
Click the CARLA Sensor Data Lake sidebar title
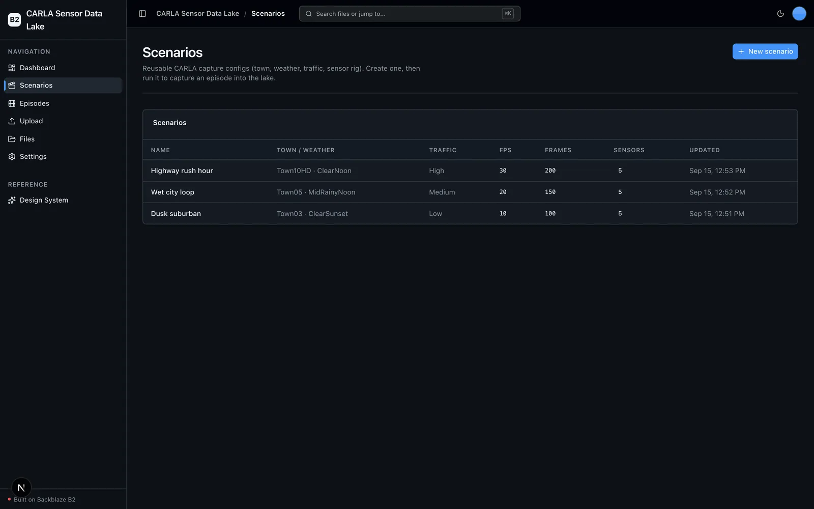pos(64,20)
